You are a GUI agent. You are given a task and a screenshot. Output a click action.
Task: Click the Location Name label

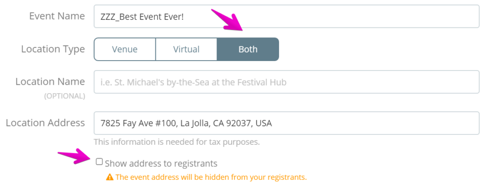pyautogui.click(x=50, y=81)
